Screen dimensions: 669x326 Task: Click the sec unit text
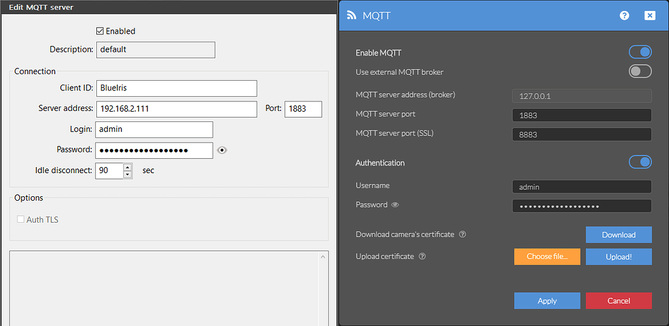148,170
